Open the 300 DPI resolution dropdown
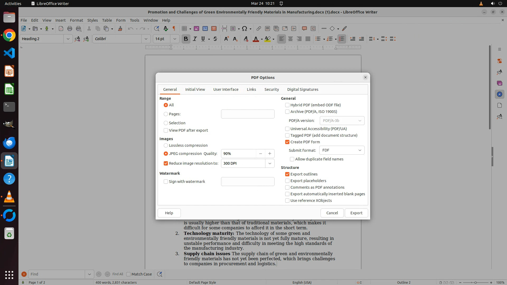This screenshot has width=507, height=285. click(x=270, y=163)
